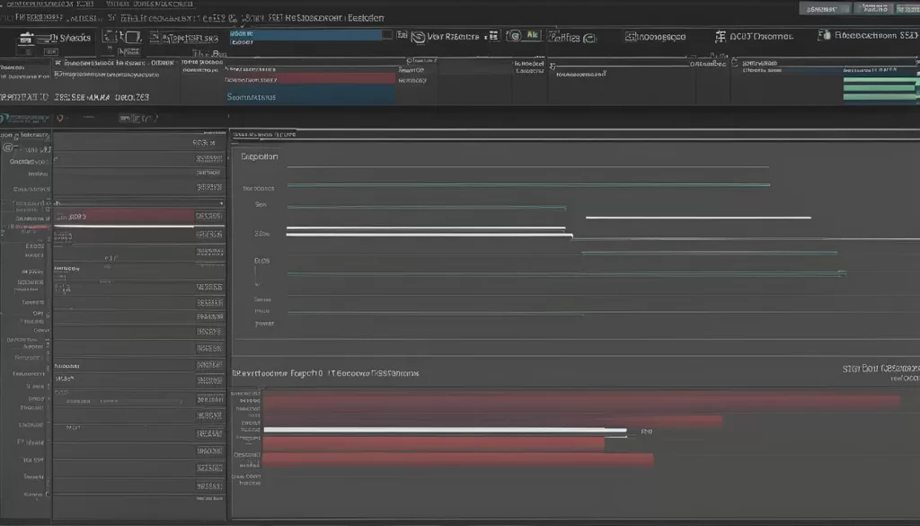The width and height of the screenshot is (920, 526).
Task: Click the icon beside the 'Ver Rsecters' label
Action: click(416, 37)
